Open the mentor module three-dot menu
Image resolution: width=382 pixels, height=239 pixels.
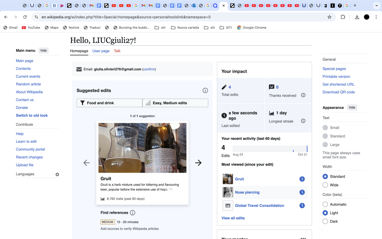[x=303, y=238]
